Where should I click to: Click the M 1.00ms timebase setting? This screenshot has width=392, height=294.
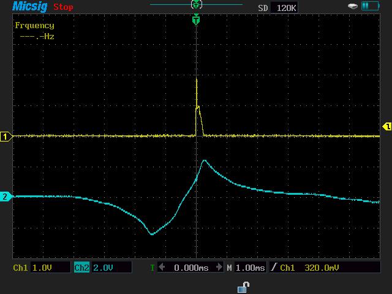click(246, 268)
